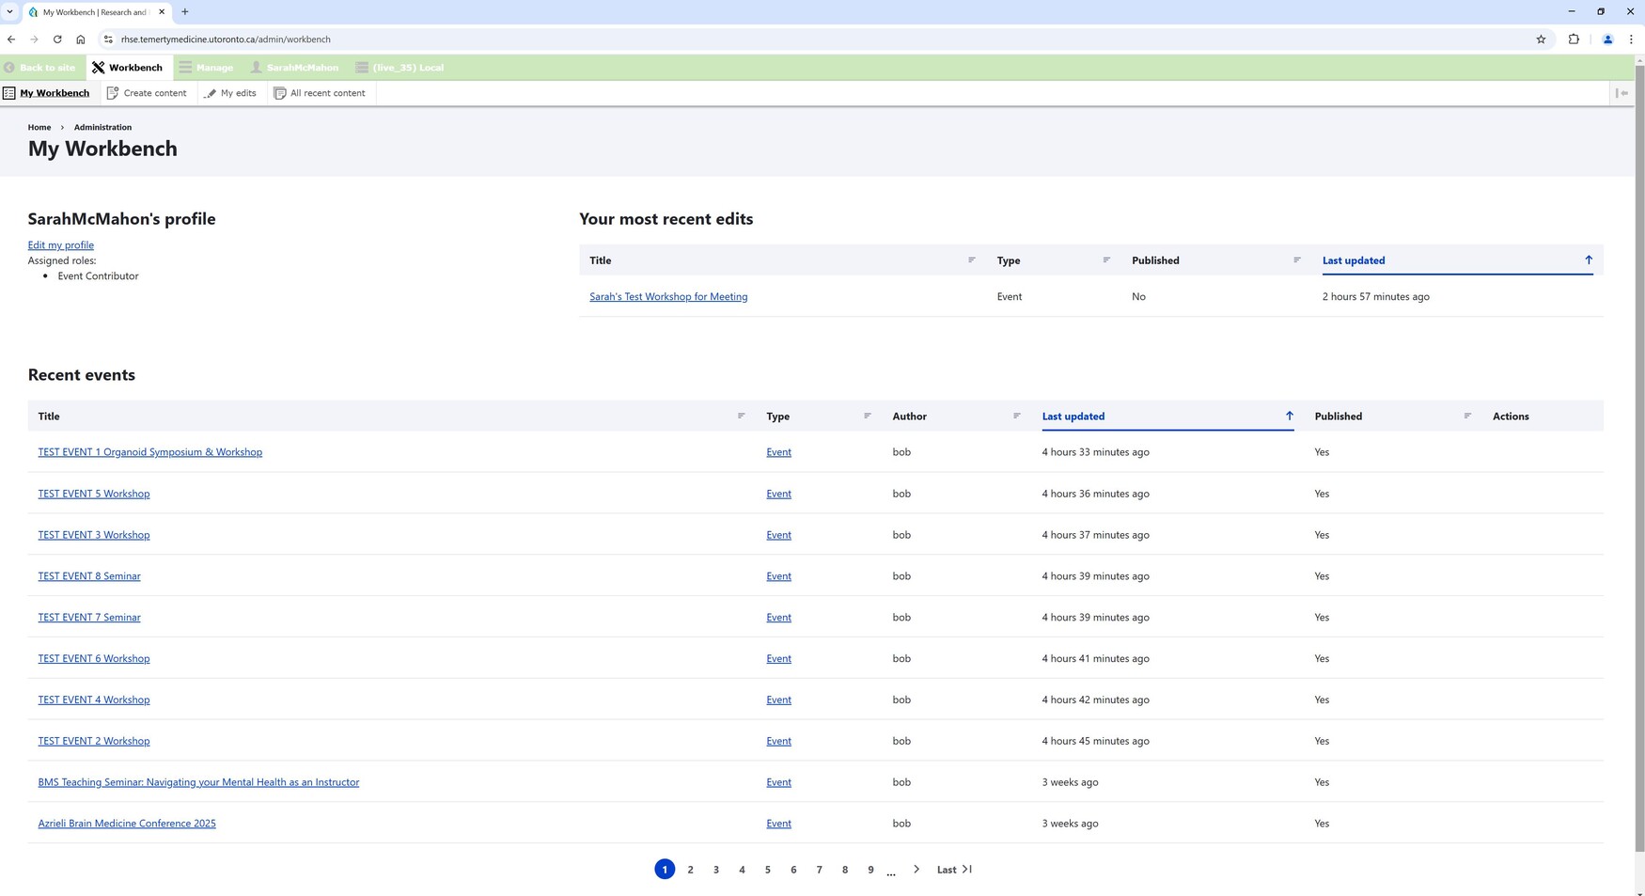Select My Workbench tray item

[x=46, y=93]
